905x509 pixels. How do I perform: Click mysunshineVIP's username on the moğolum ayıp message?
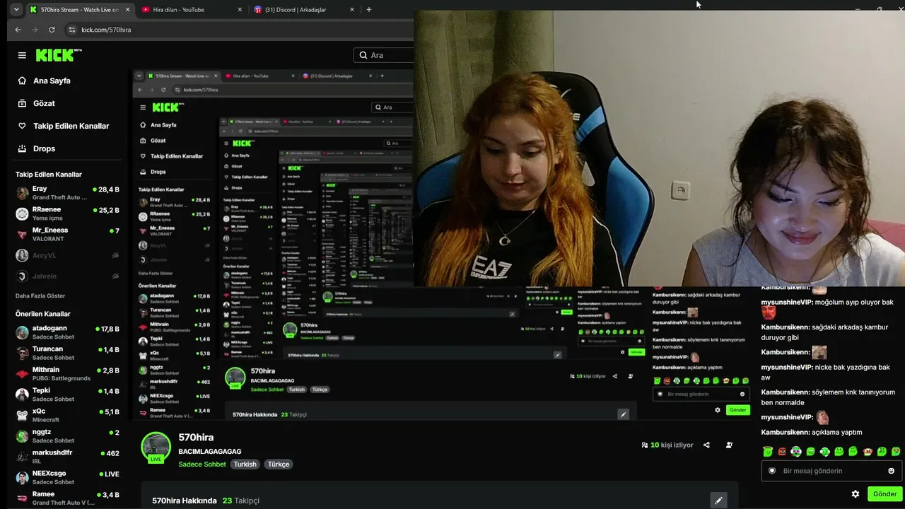(x=787, y=303)
